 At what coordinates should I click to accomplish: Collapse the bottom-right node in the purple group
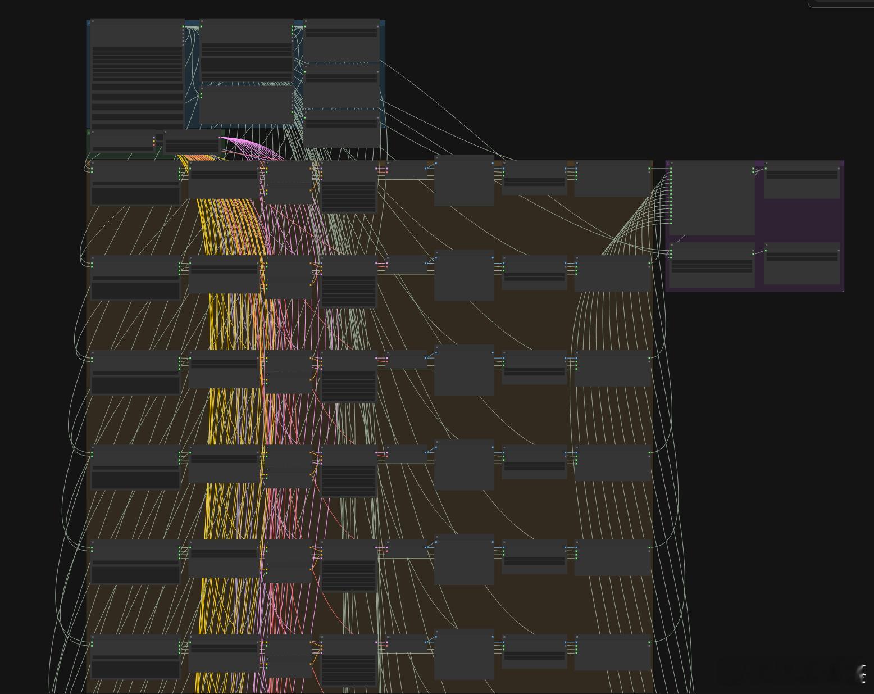[767, 246]
